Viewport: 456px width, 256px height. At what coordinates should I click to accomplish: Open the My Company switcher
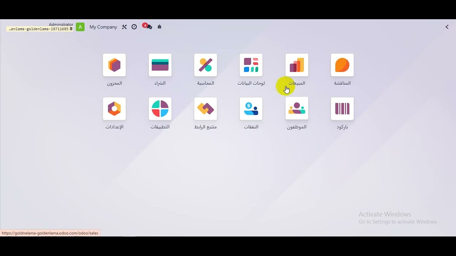coord(103,27)
